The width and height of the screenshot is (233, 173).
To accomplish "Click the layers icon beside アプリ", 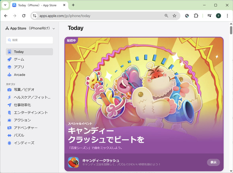I will click(x=9, y=67).
